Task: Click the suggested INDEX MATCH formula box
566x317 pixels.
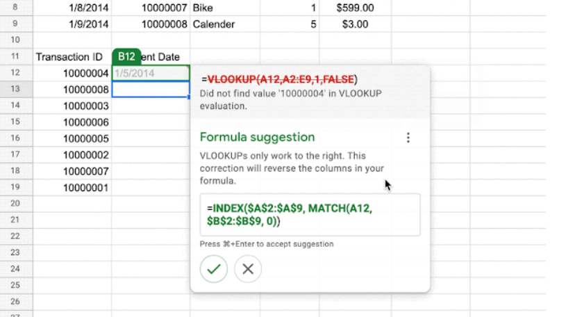Action: pyautogui.click(x=309, y=215)
